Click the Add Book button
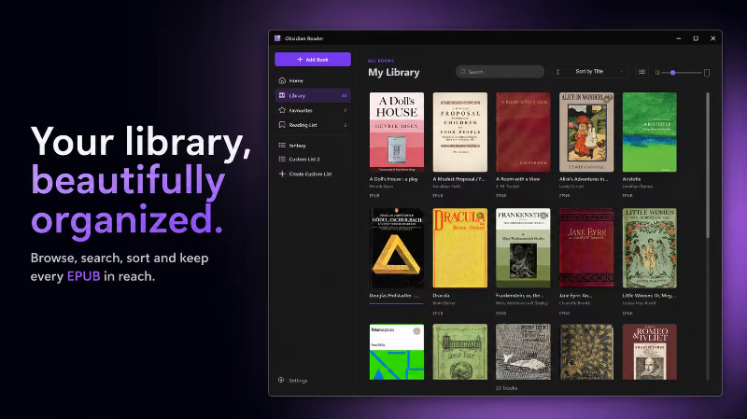Image resolution: width=747 pixels, height=419 pixels. [313, 60]
